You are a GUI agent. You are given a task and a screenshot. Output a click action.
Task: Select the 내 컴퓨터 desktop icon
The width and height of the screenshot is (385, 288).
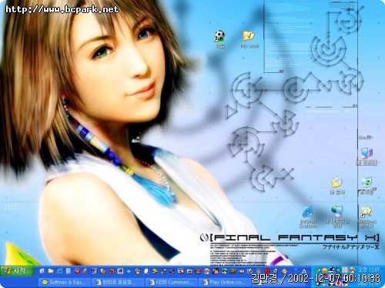(367, 157)
